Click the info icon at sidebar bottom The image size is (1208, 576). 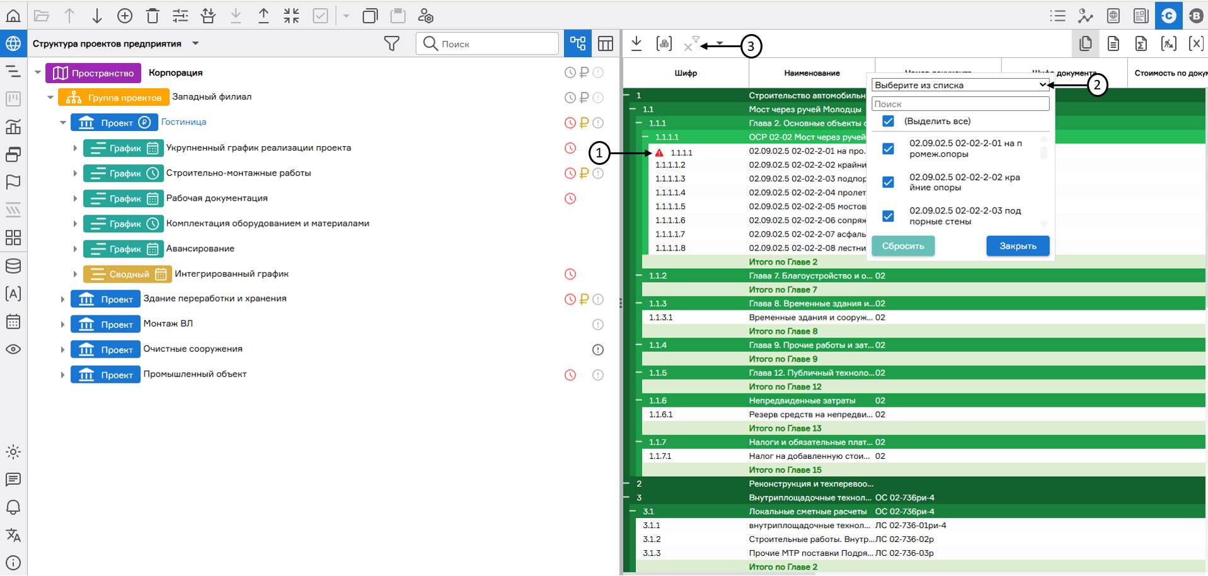tap(13, 563)
